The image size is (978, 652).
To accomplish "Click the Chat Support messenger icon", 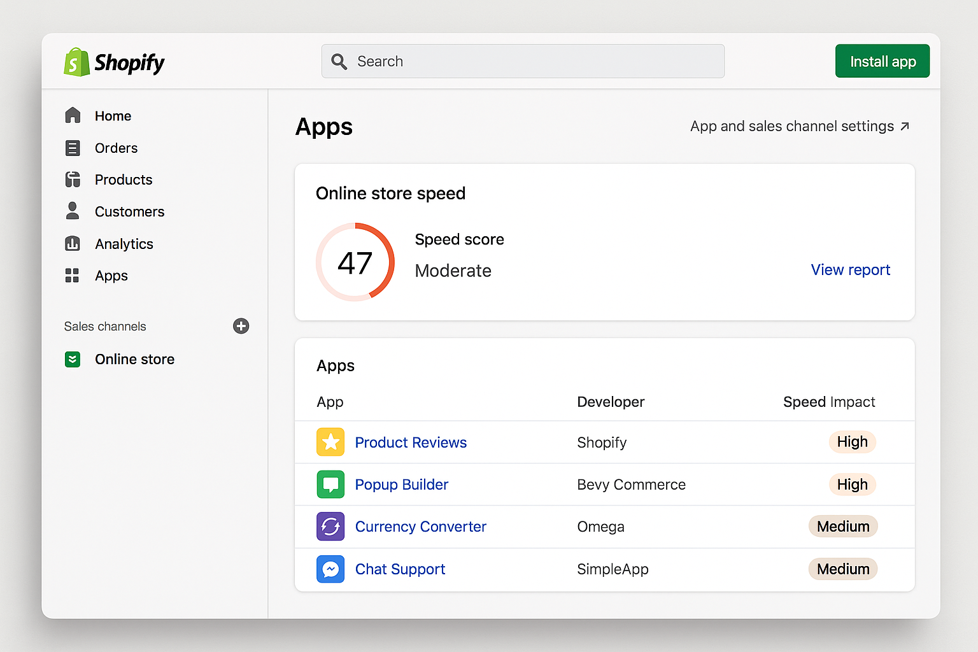I will pos(330,569).
